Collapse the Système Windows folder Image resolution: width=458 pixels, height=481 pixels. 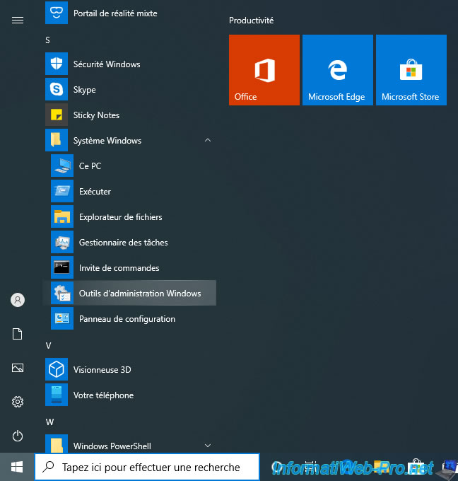(x=208, y=141)
